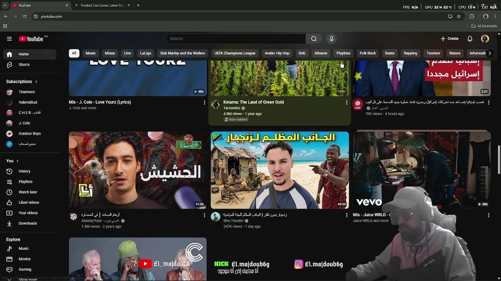This screenshot has width=501, height=281.
Task: Reload the page
Action: pyautogui.click(x=24, y=16)
